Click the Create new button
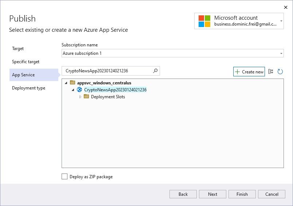This screenshot has height=206, width=293. 249,72
